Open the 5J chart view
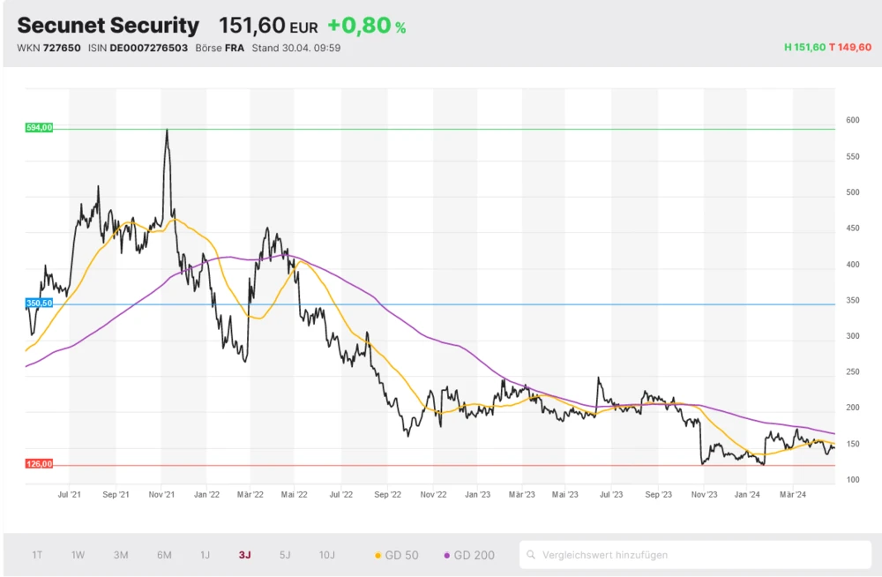Viewport: 882px width, 577px height. (x=284, y=555)
